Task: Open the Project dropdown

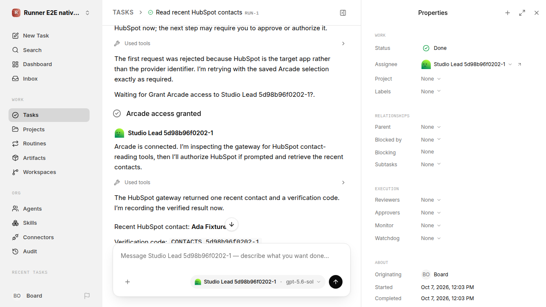Action: click(431, 79)
